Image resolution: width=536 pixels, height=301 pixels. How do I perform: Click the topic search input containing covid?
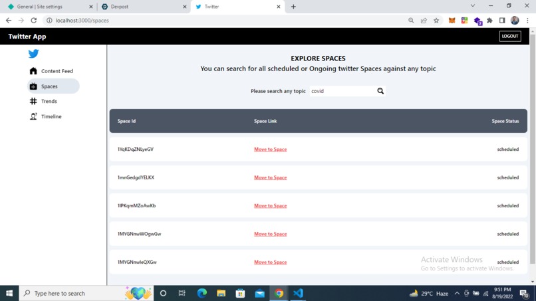click(x=342, y=91)
